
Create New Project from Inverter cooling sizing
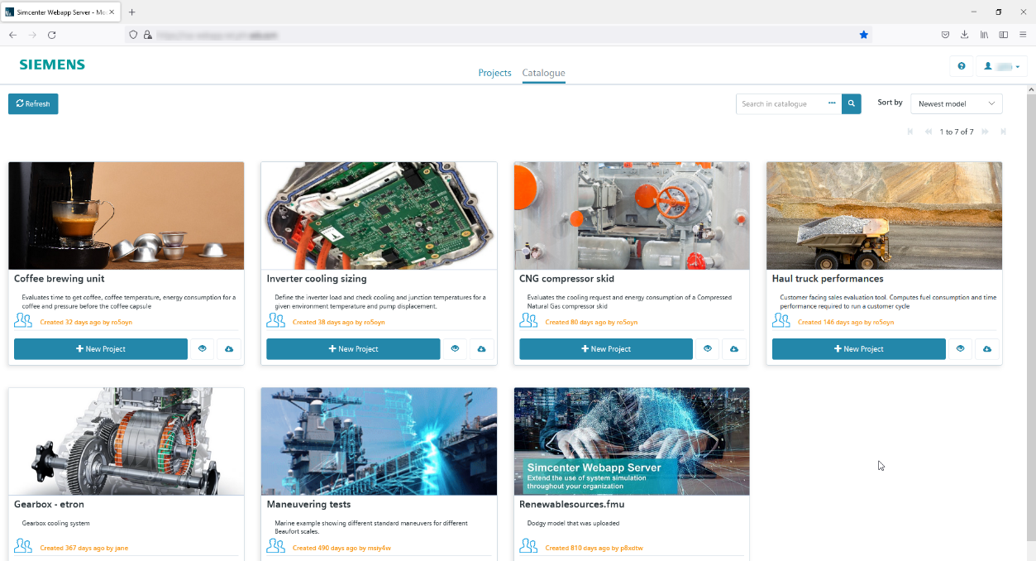353,349
